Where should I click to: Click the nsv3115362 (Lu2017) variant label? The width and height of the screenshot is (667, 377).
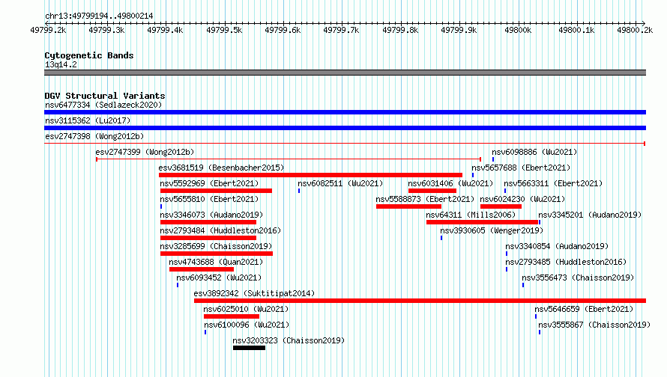pyautogui.click(x=88, y=120)
